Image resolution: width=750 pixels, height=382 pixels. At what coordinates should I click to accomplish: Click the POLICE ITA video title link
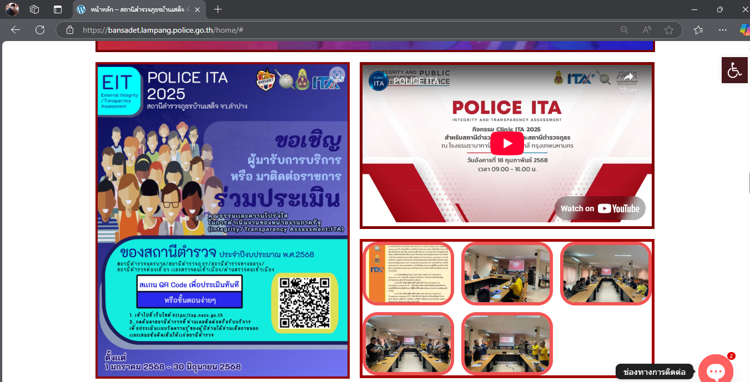click(416, 81)
